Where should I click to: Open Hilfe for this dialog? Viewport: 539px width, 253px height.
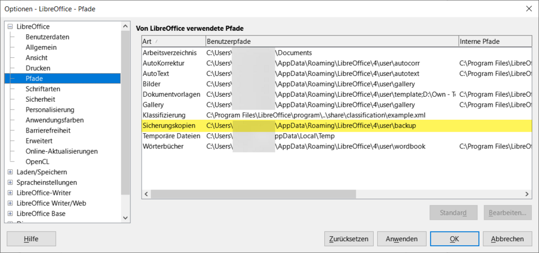(x=31, y=239)
